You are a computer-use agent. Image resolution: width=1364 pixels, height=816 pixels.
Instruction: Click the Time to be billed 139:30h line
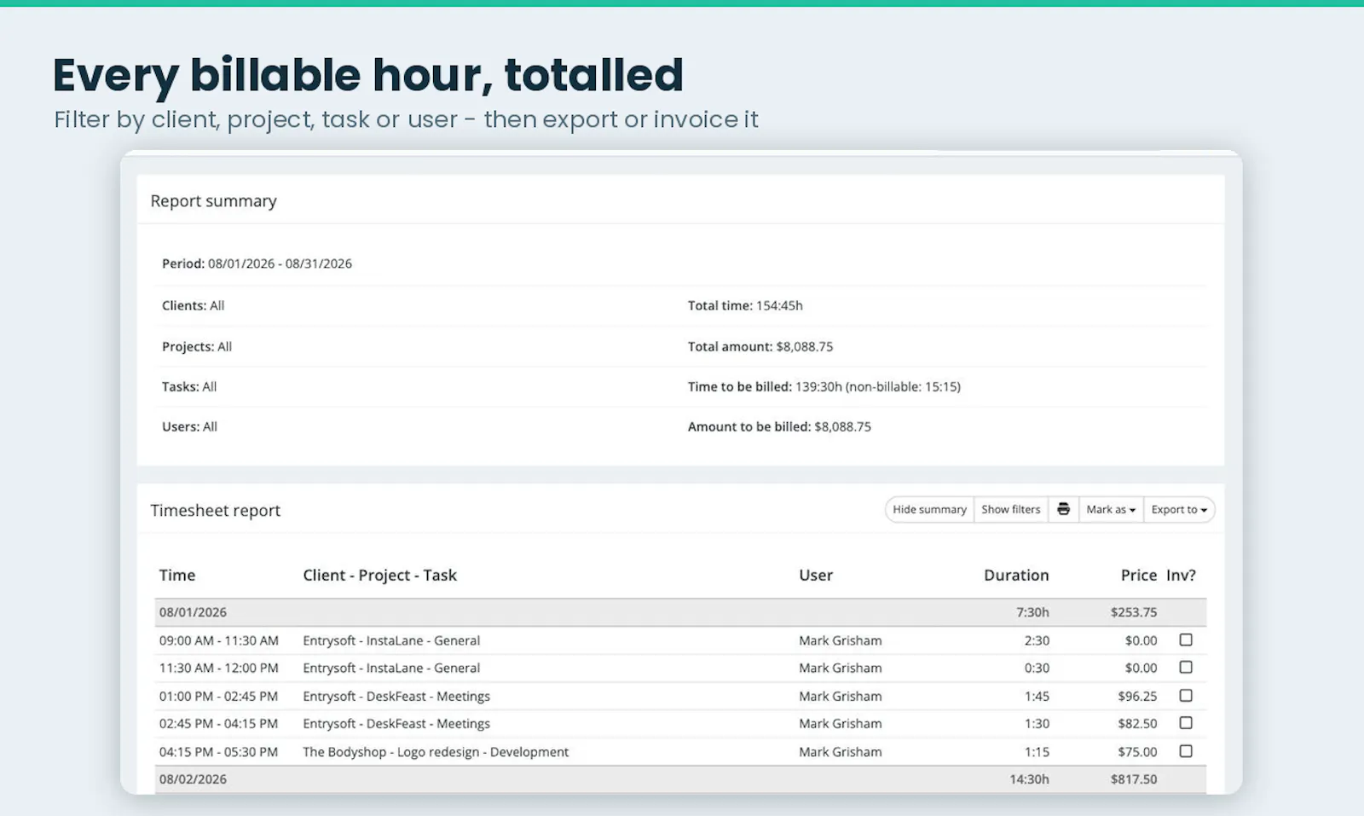coord(824,386)
